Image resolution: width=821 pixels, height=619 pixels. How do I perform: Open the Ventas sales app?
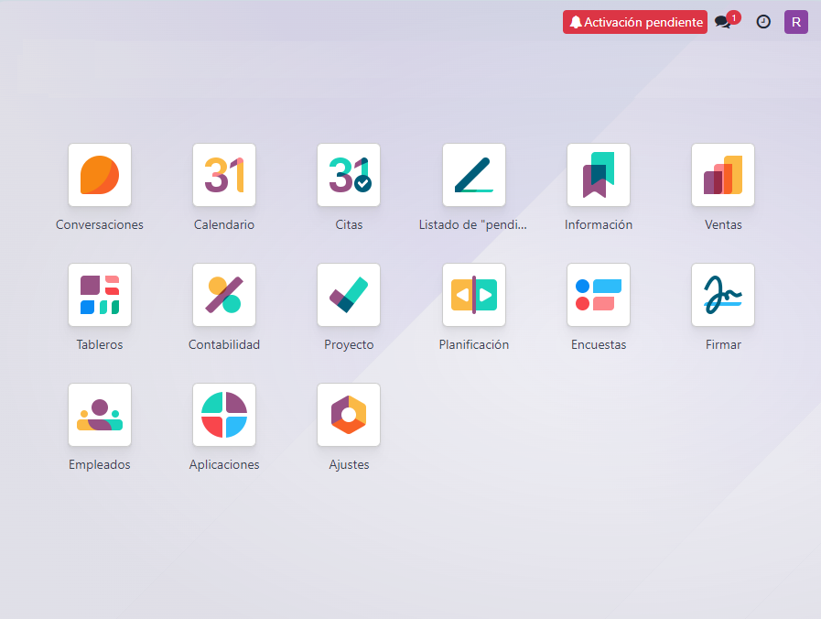pyautogui.click(x=723, y=175)
